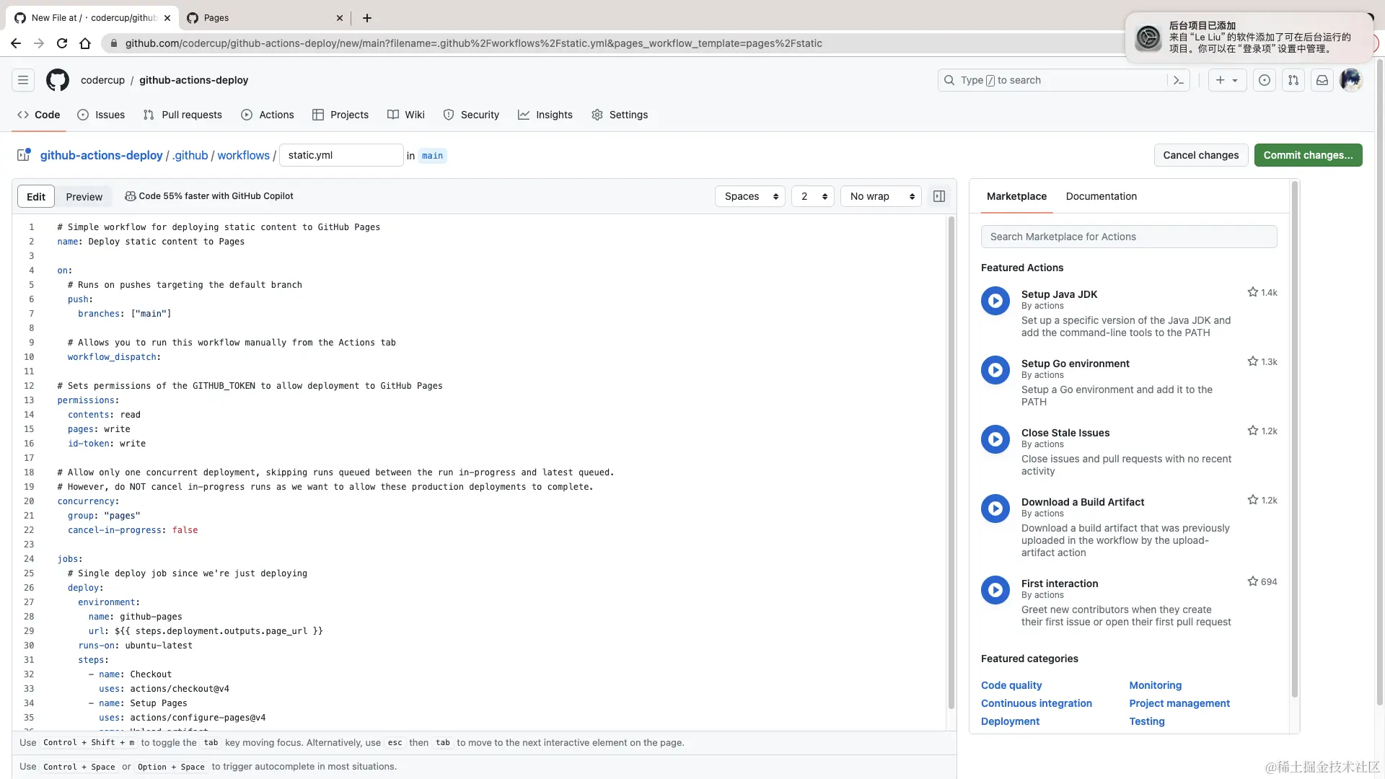
Task: Click the Close Stale Issues action icon
Action: [x=995, y=439]
